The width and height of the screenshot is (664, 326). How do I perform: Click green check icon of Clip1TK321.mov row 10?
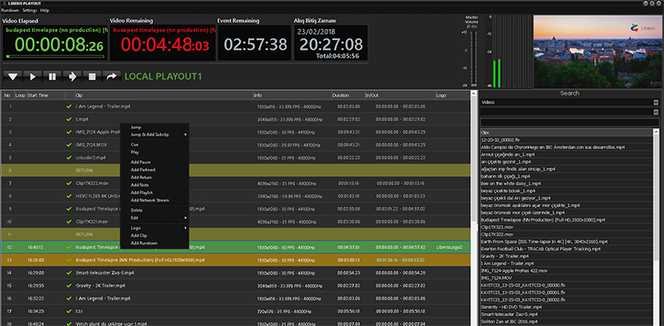tap(69, 221)
